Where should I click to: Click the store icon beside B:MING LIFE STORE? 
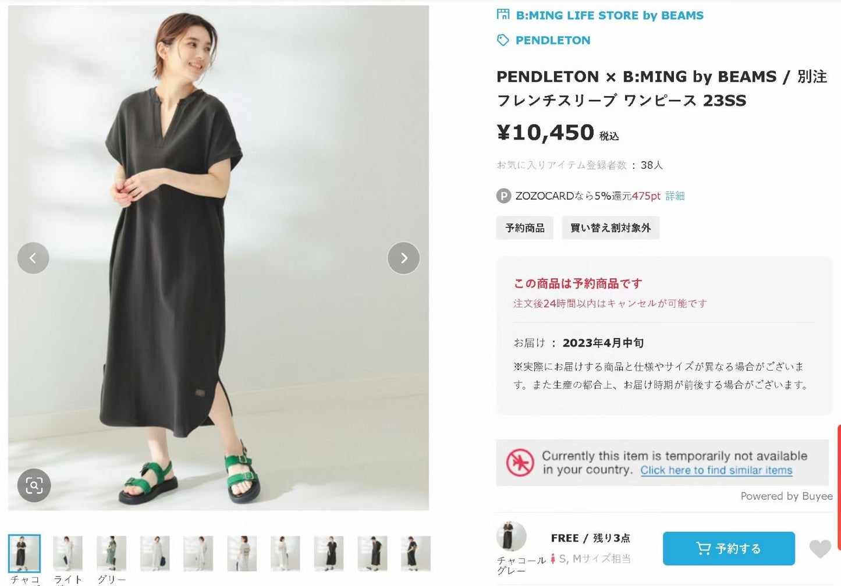tap(503, 15)
